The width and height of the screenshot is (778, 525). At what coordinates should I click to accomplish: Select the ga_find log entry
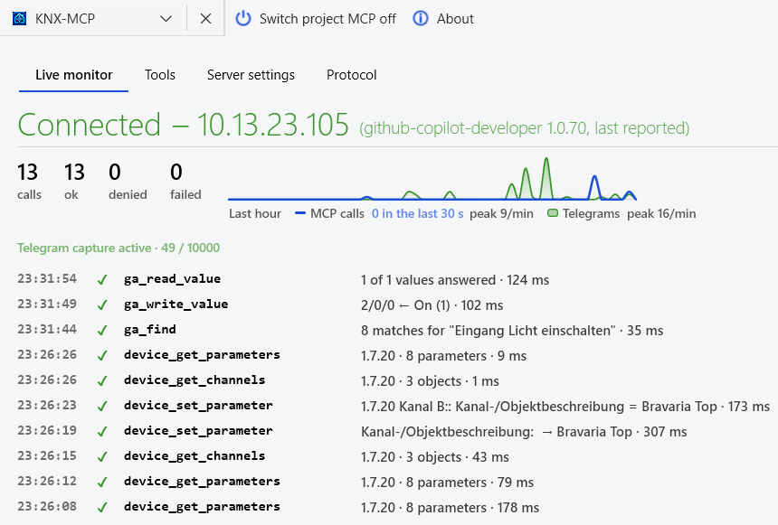(340, 330)
